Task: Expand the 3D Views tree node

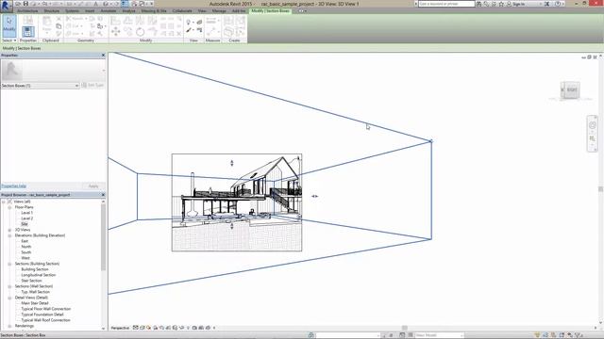Action: point(9,230)
